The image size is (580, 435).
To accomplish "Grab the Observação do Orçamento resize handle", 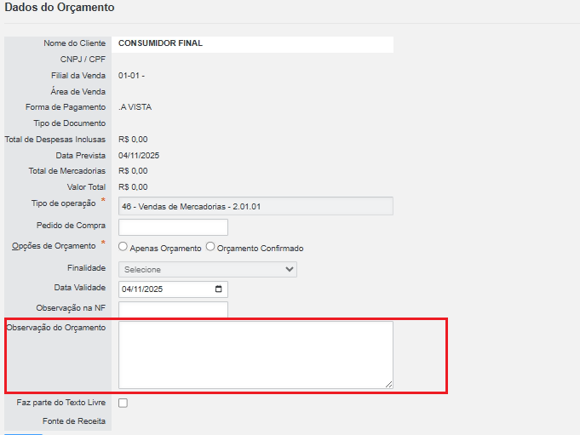I will 389,385.
